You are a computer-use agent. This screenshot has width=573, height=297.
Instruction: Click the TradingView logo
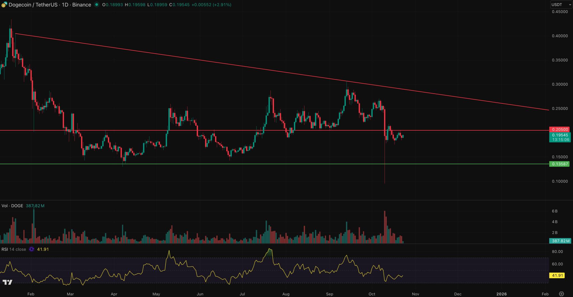8,282
